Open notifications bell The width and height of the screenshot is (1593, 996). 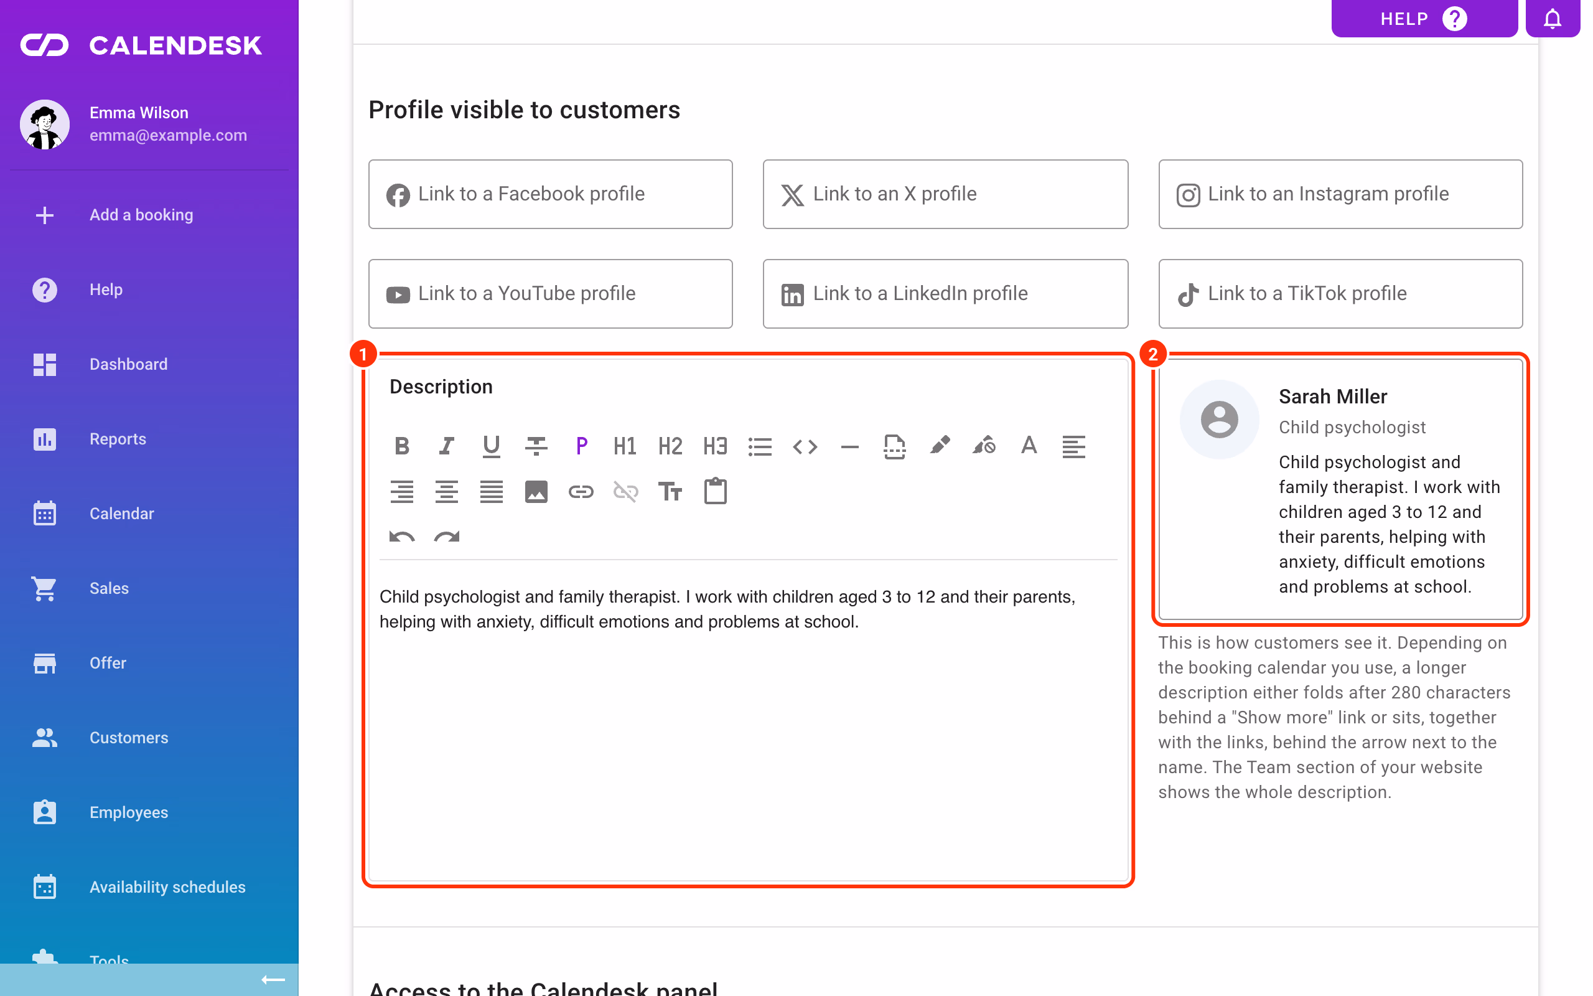point(1552,19)
